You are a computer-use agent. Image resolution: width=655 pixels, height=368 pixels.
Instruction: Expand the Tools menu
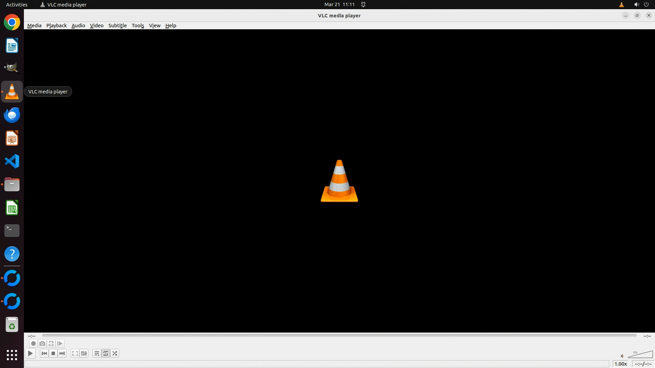pyautogui.click(x=138, y=26)
